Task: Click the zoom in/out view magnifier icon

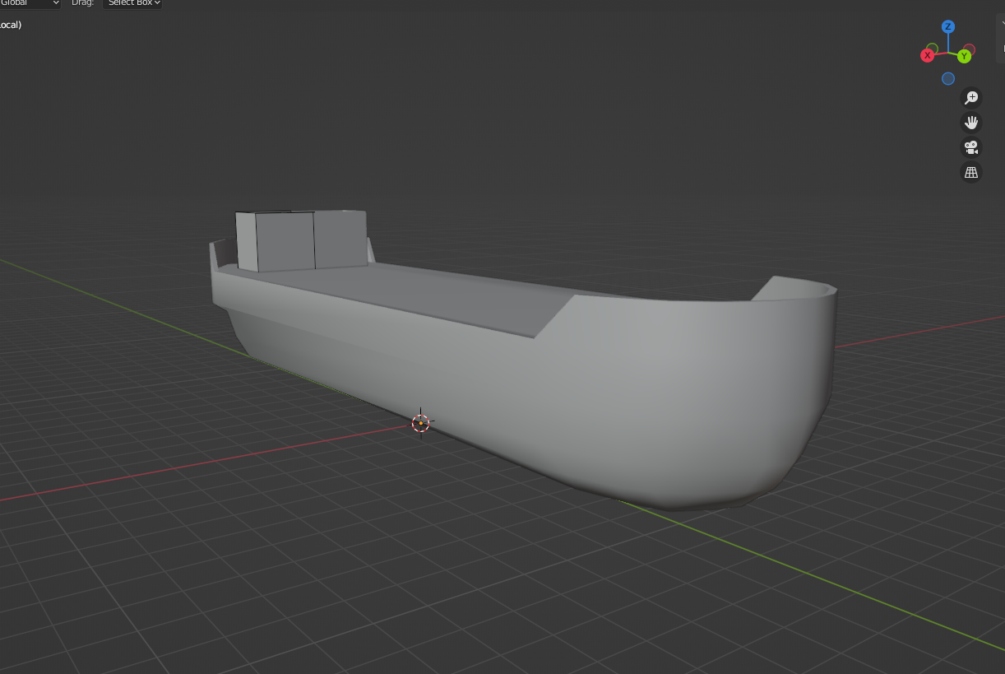Action: click(971, 98)
